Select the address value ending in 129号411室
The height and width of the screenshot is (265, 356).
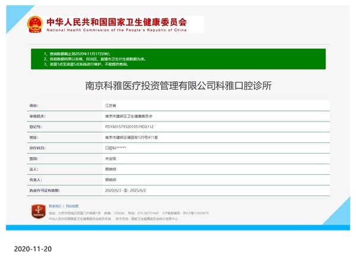click(x=132, y=138)
